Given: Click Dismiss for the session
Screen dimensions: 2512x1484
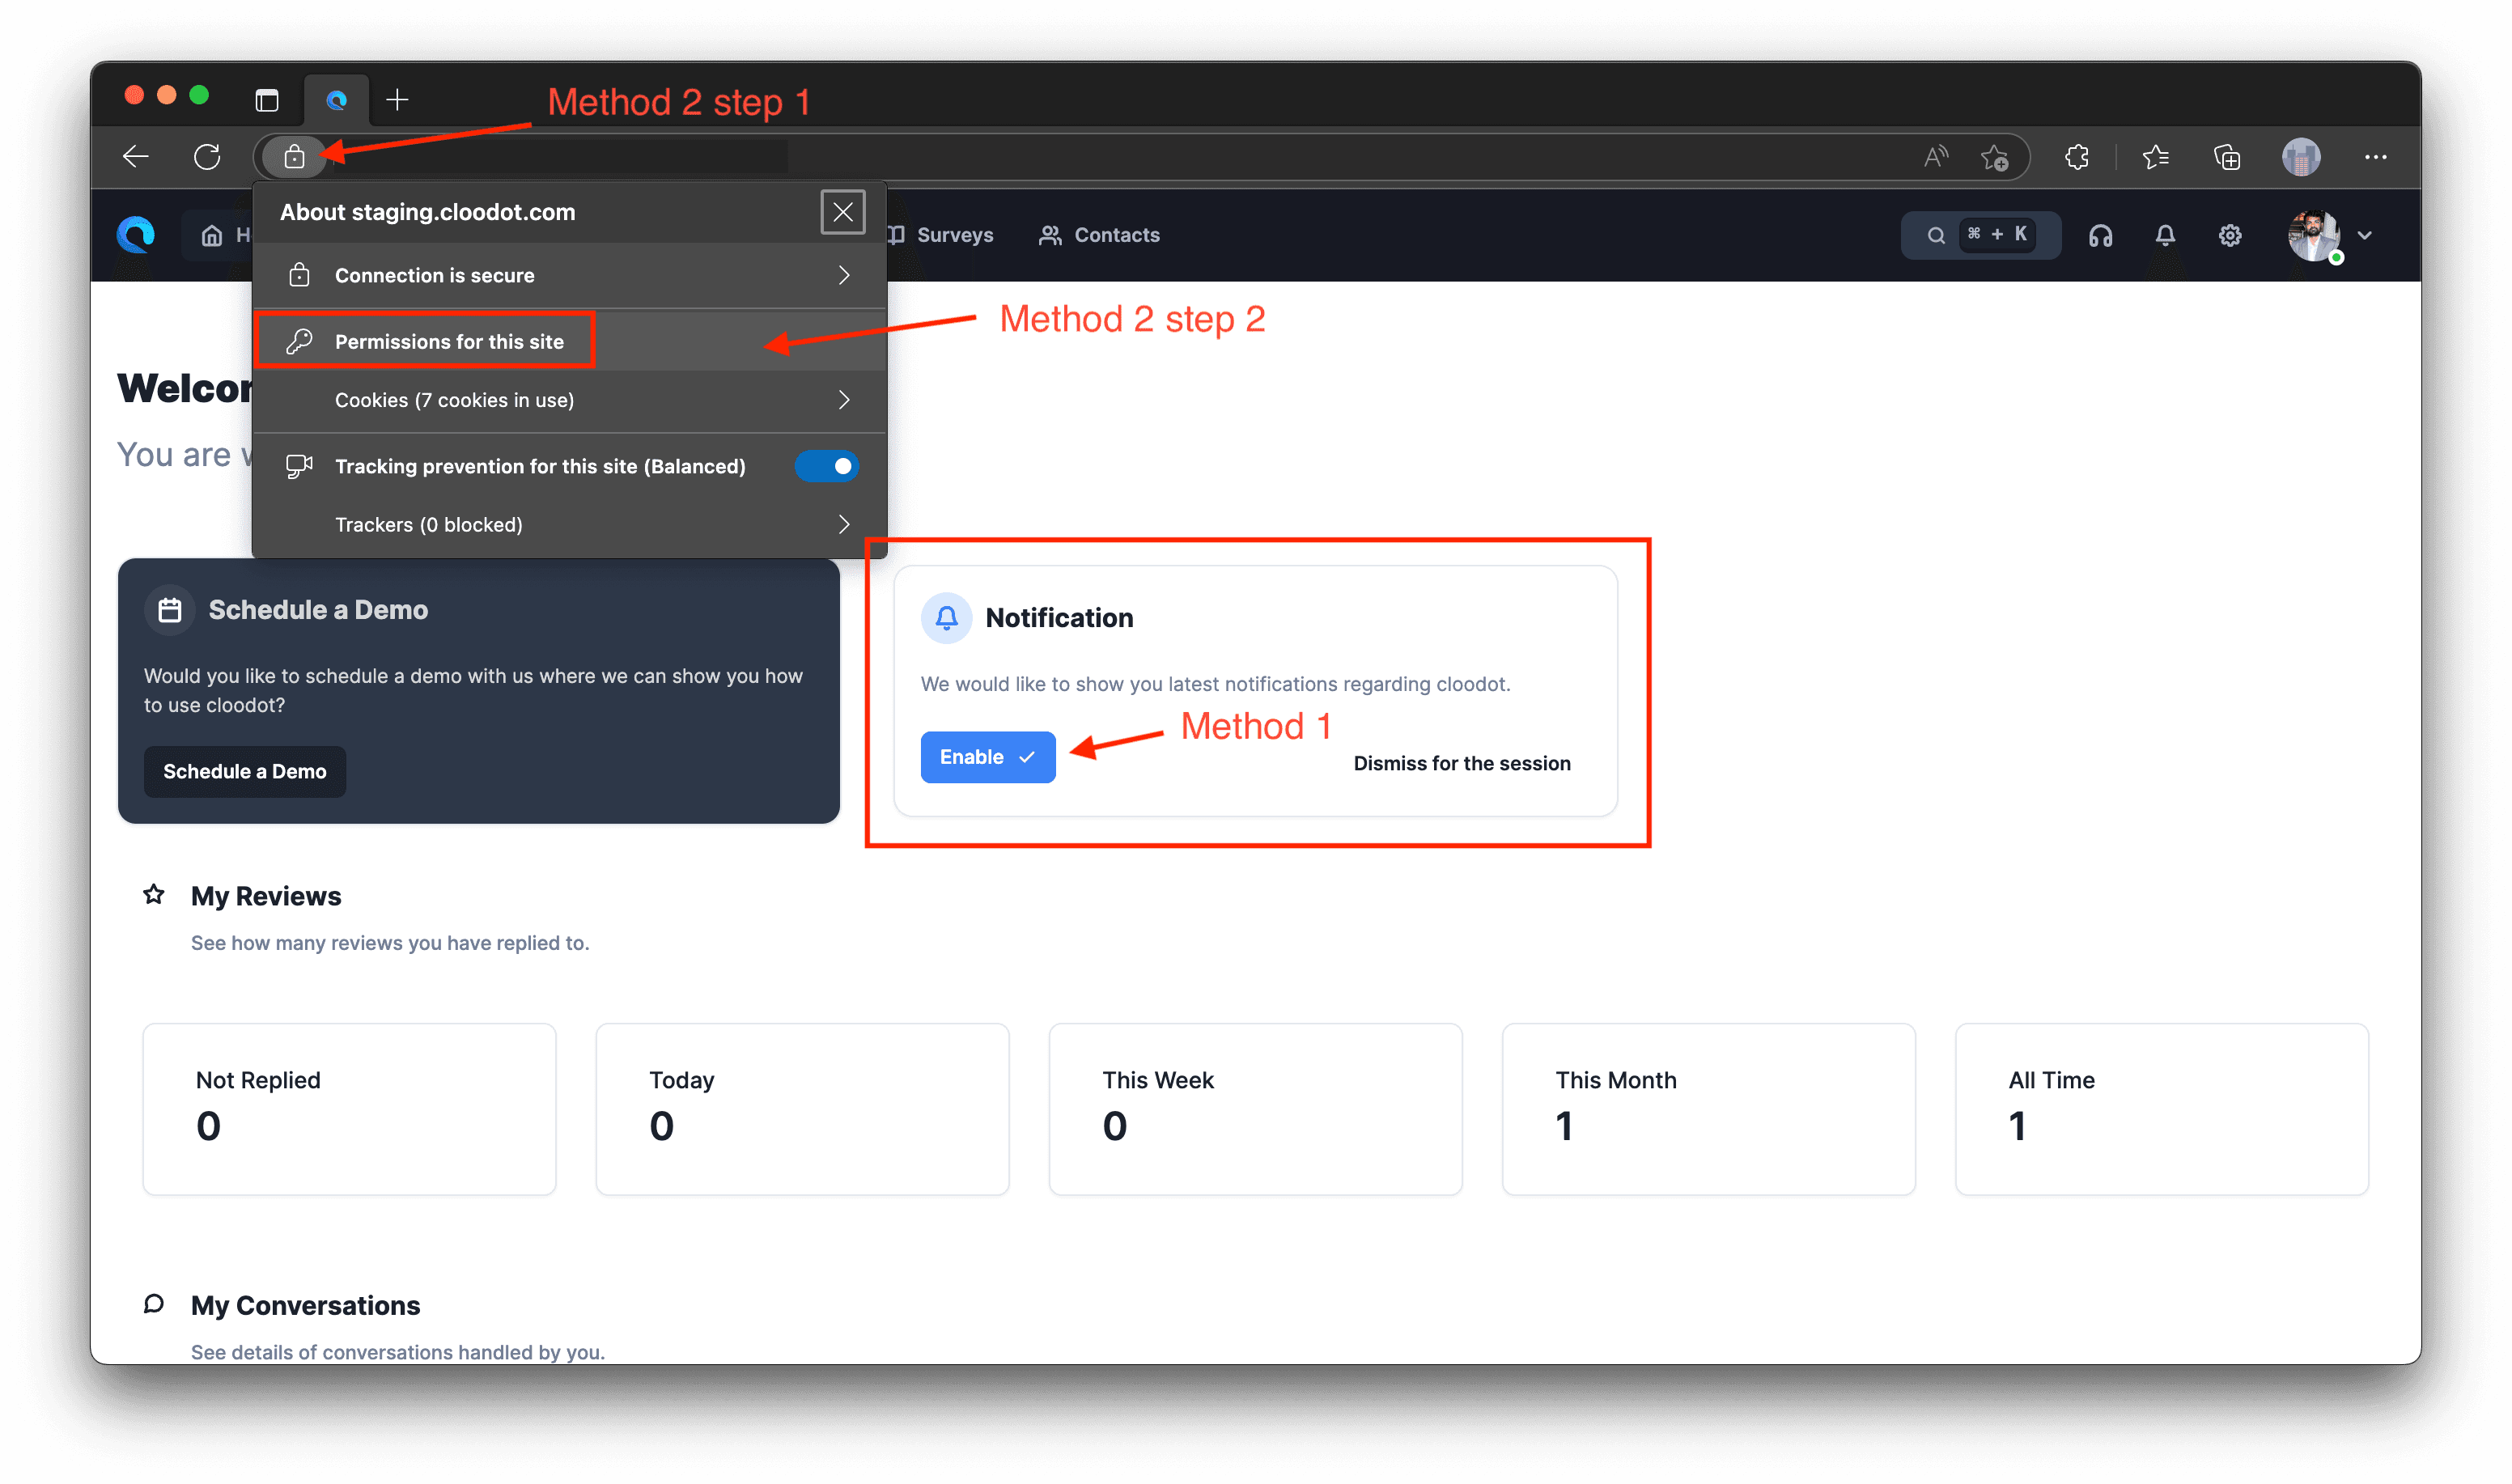Looking at the screenshot, I should 1461,764.
